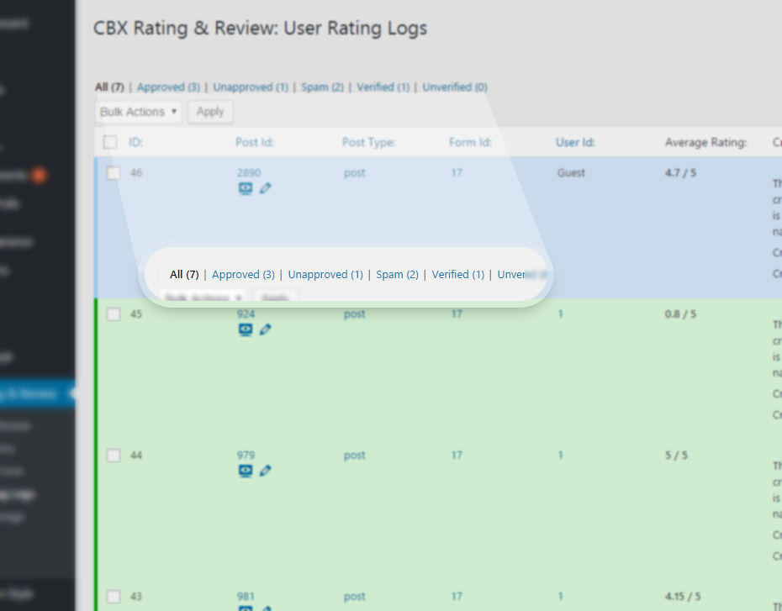This screenshot has height=611, width=782.
Task: Open form 17 link in row 46
Action: [457, 173]
